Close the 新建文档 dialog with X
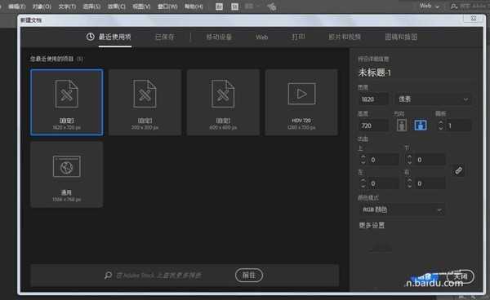Viewport: 490px width, 300px height. pos(474,19)
